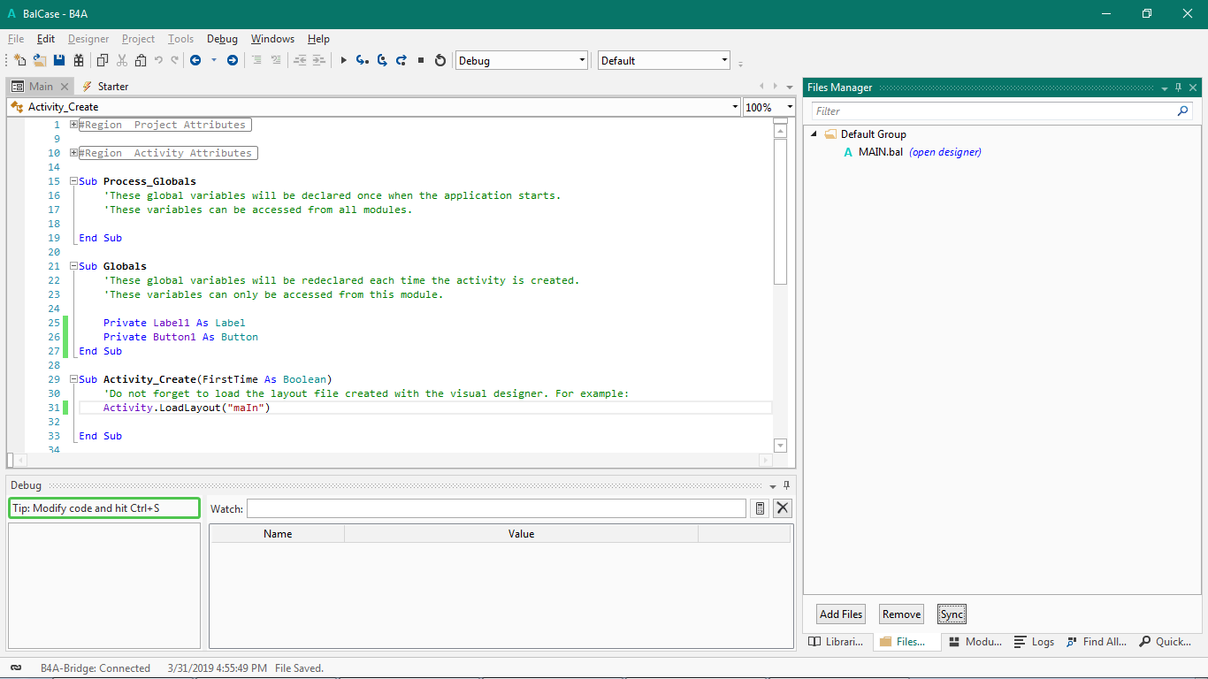
Task: Click the Step Out debug icon
Action: (401, 60)
